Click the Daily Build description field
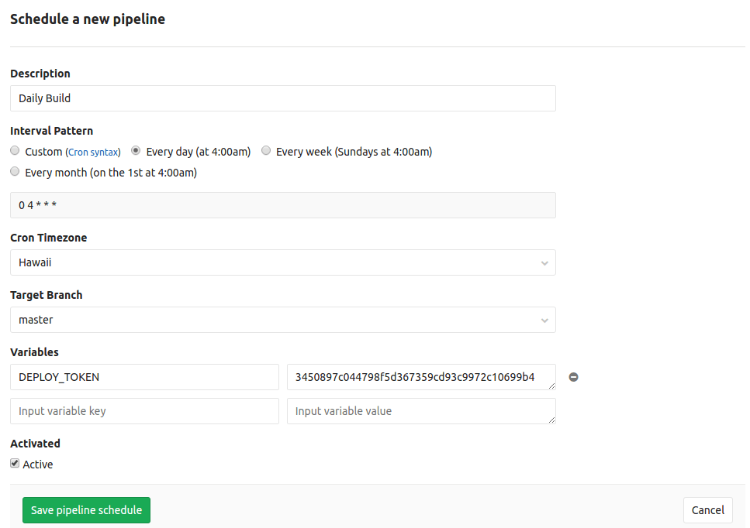Viewport: 750px width, 528px height. (x=282, y=98)
